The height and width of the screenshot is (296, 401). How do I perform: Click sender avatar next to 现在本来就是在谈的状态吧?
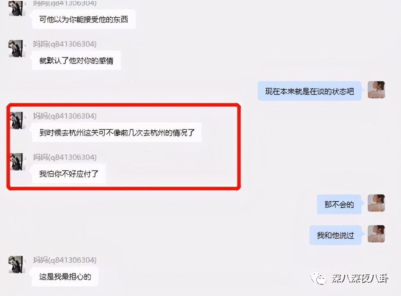point(376,90)
